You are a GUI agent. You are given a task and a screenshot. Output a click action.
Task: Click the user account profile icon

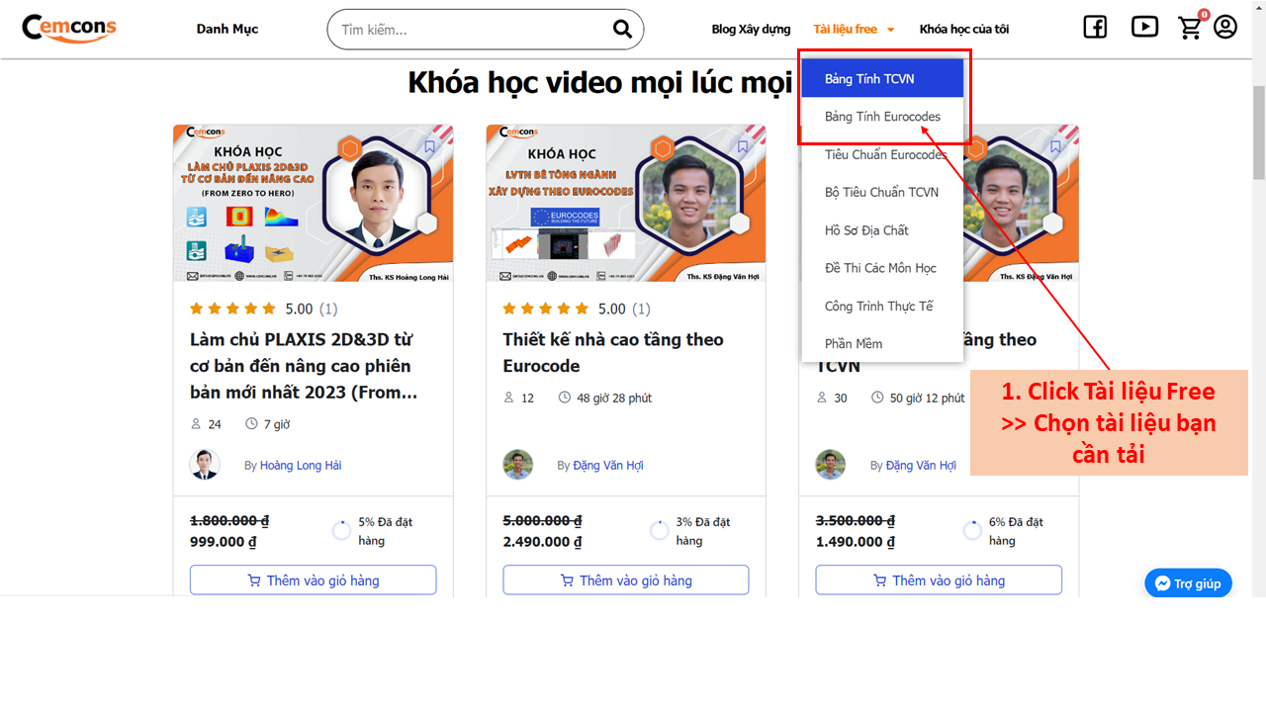tap(1225, 27)
